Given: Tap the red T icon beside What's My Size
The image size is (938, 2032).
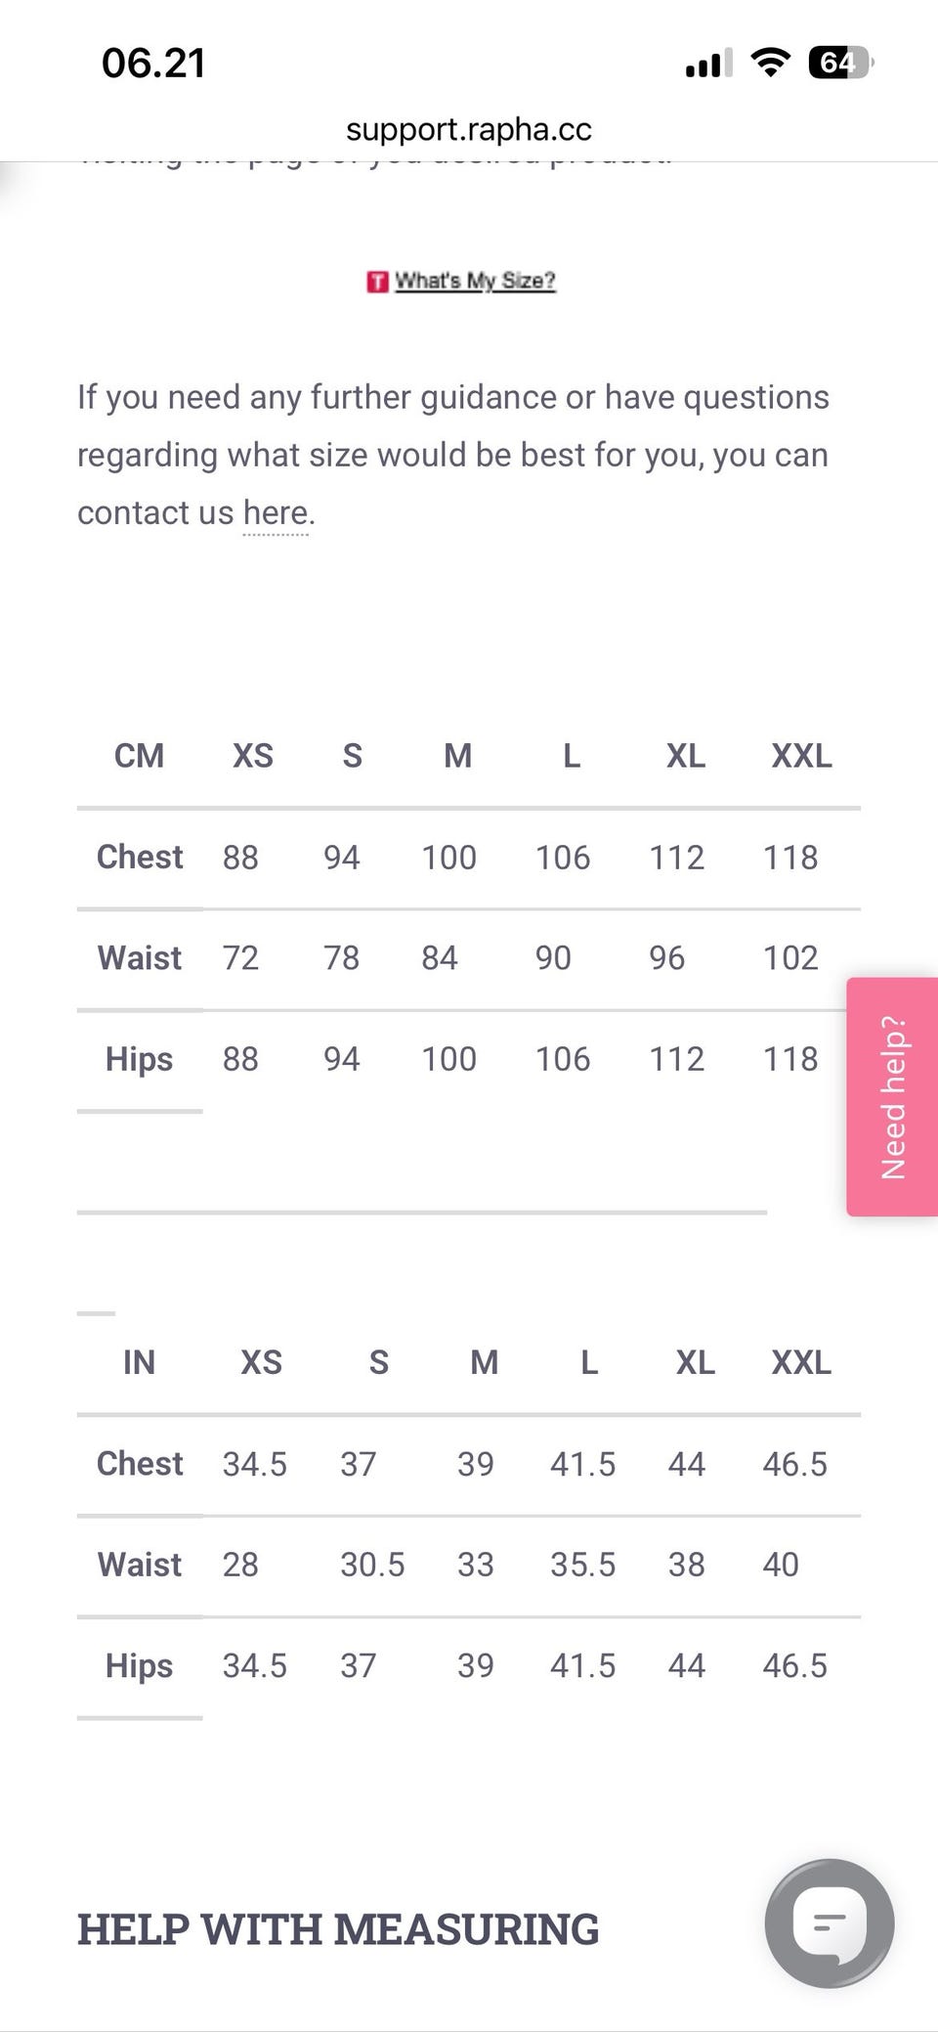Looking at the screenshot, I should tap(377, 282).
